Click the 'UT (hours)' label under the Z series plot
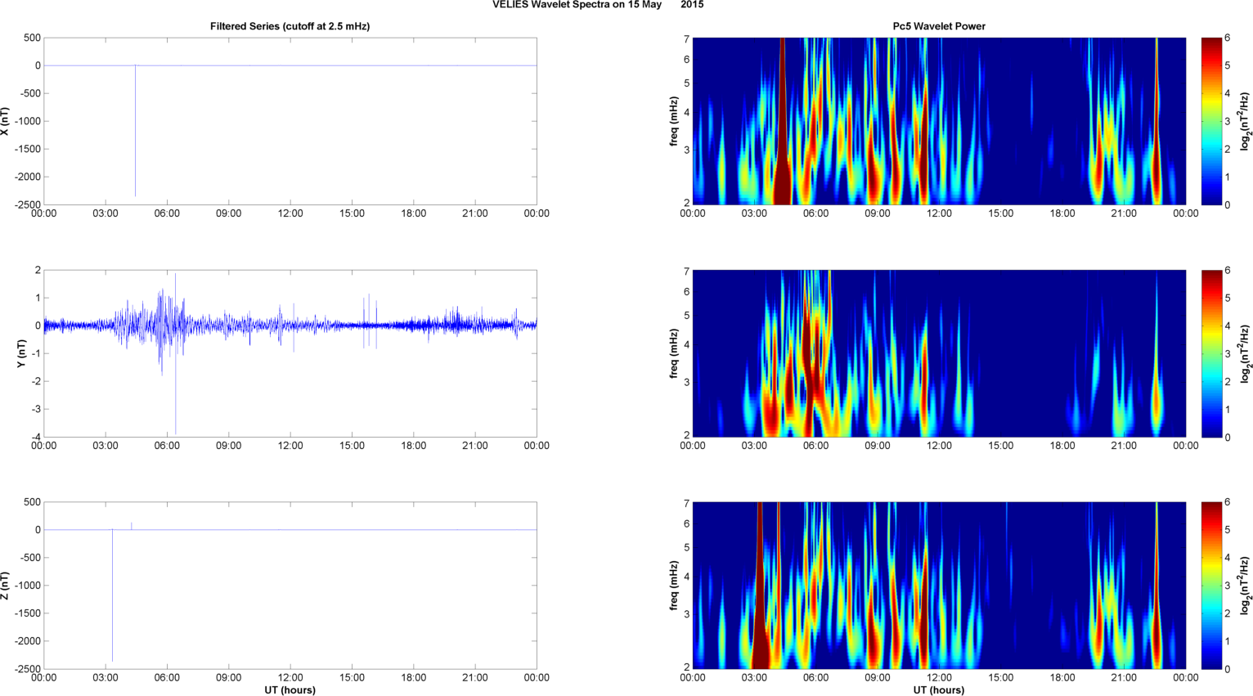The width and height of the screenshot is (1253, 696). (290, 690)
